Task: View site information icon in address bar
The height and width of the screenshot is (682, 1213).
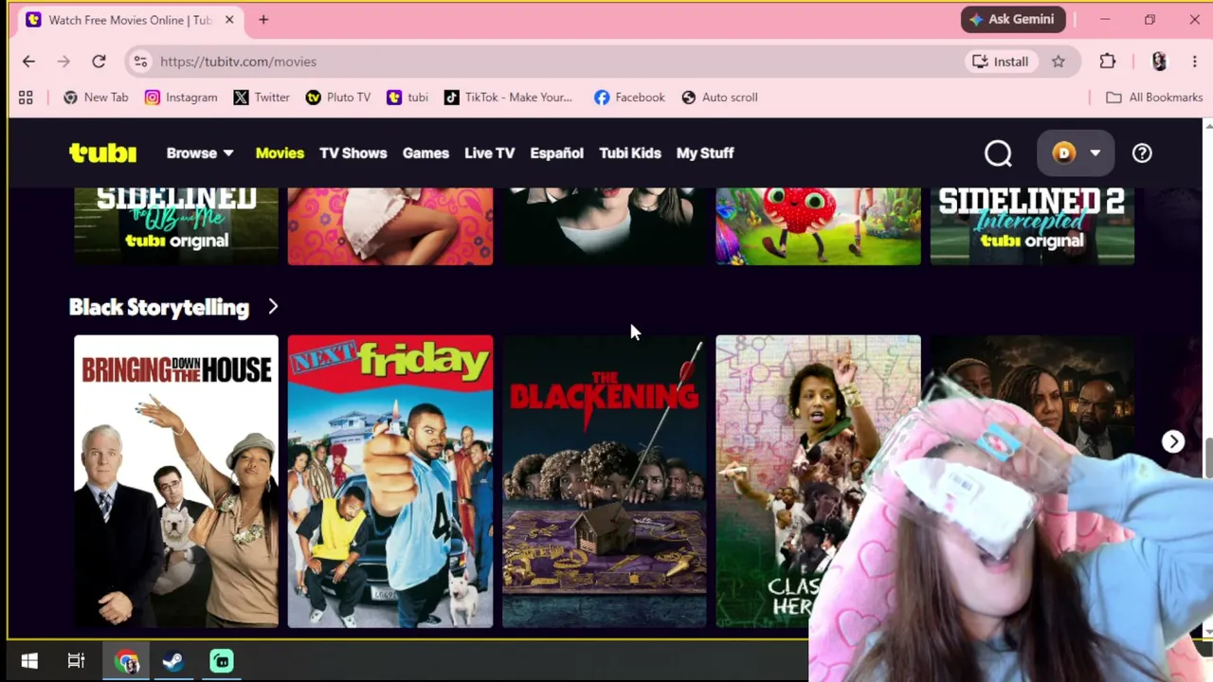Action: click(140, 62)
